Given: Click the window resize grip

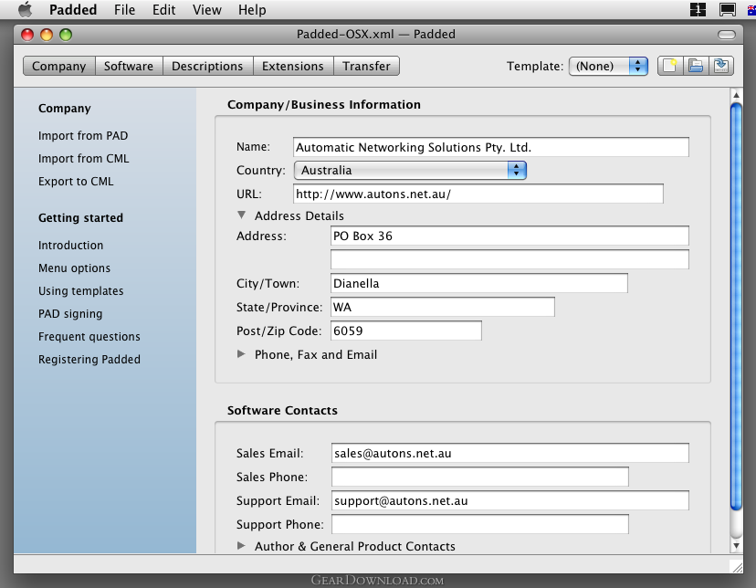Looking at the screenshot, I should tap(737, 566).
